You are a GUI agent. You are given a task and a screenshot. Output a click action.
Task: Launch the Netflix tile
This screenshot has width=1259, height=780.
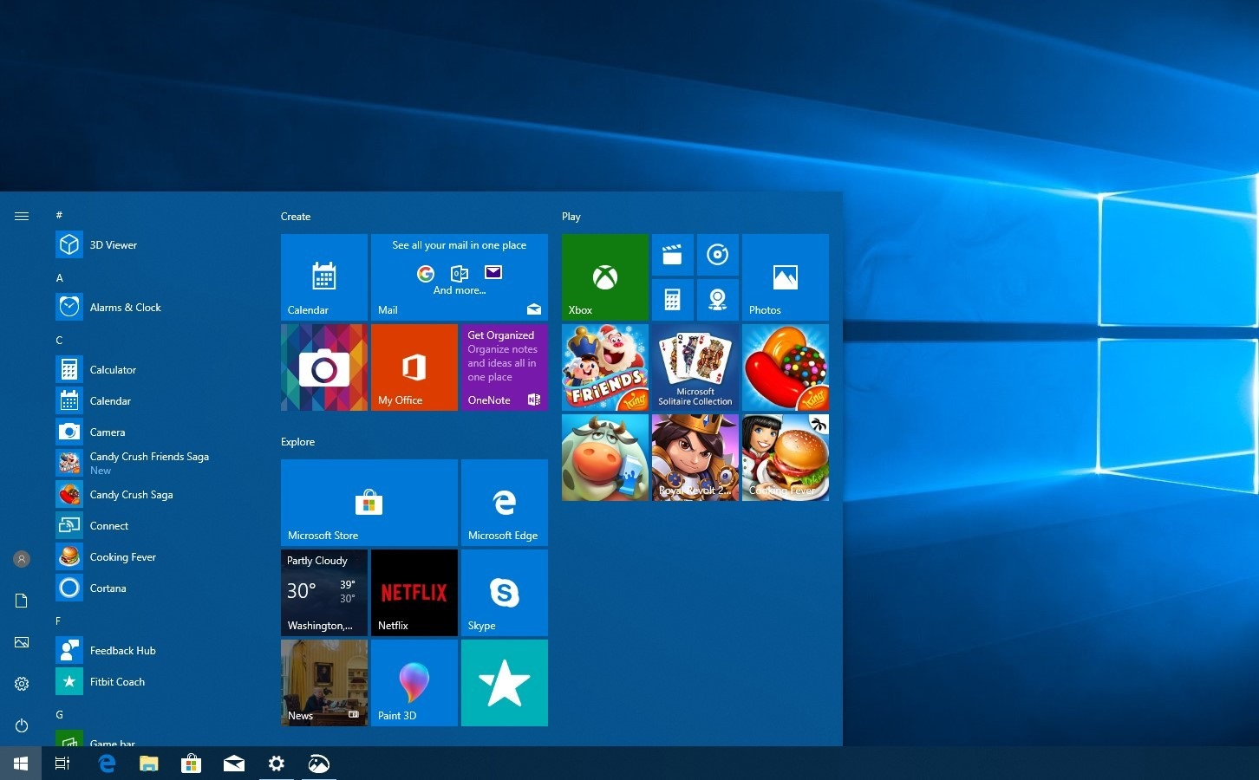[x=414, y=593]
